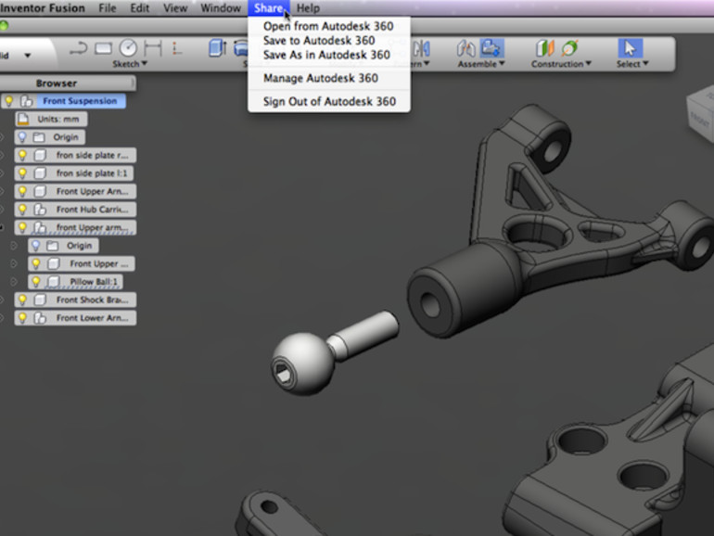
Task: Choose Sign Out of Autodesk 360
Action: [328, 101]
